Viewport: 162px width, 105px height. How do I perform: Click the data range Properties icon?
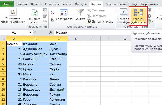[45, 16]
